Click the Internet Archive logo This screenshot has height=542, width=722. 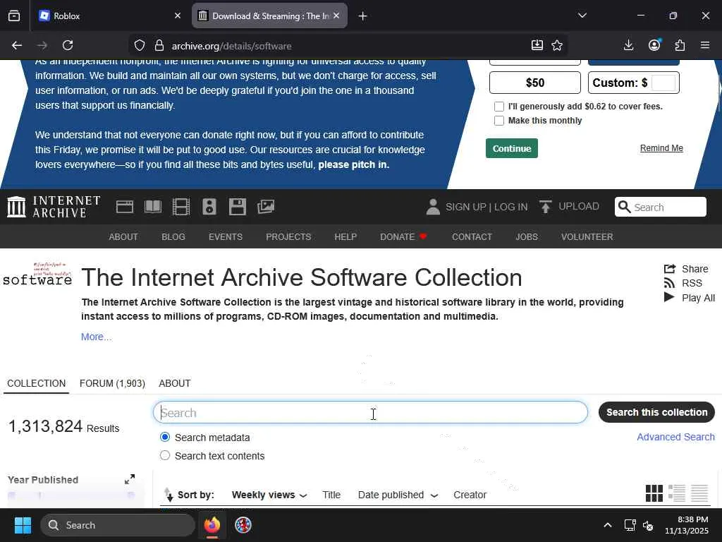pyautogui.click(x=54, y=207)
